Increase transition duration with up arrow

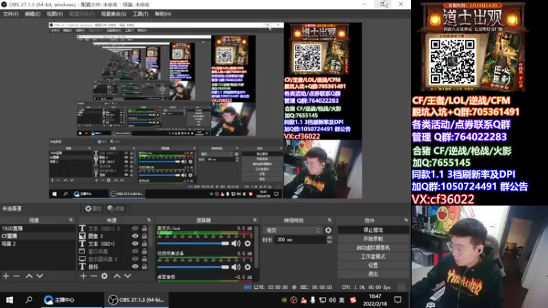[x=329, y=238]
